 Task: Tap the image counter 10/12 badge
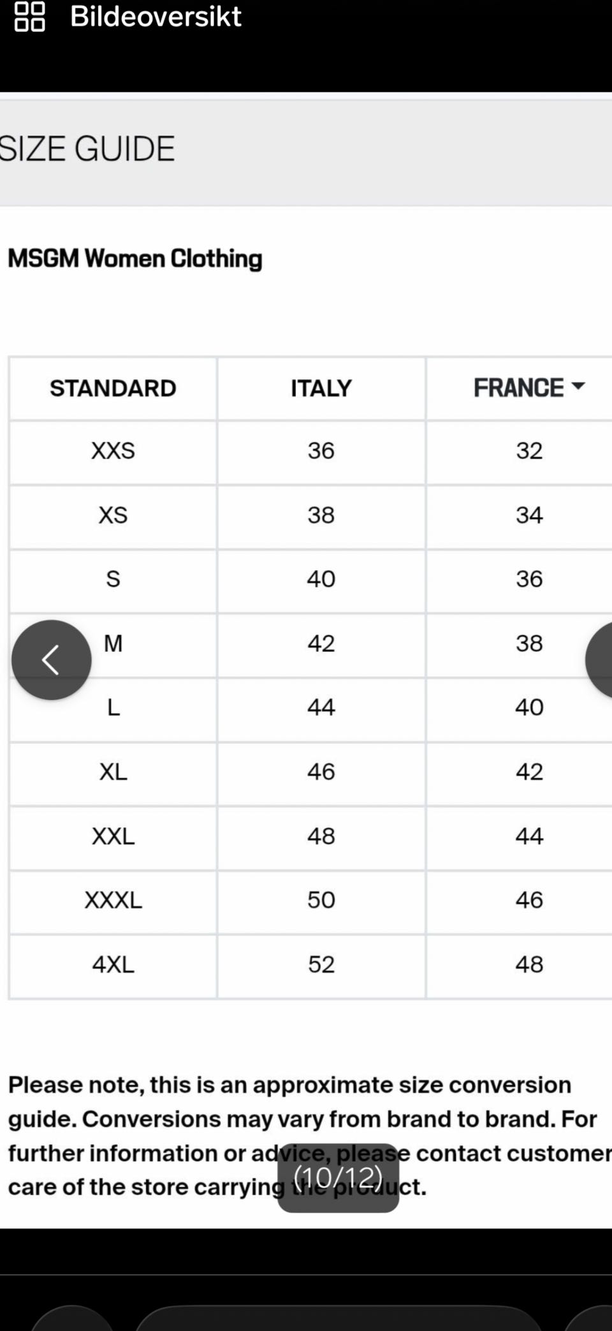coord(338,1177)
